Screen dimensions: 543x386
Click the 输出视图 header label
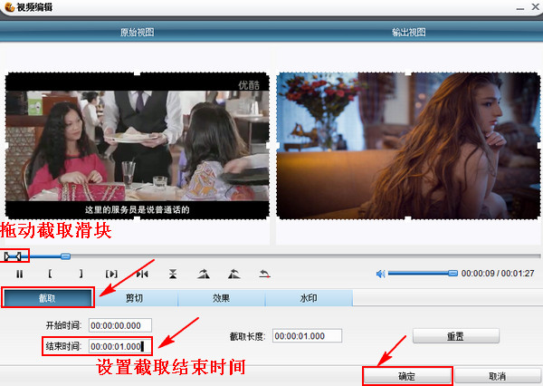[409, 33]
